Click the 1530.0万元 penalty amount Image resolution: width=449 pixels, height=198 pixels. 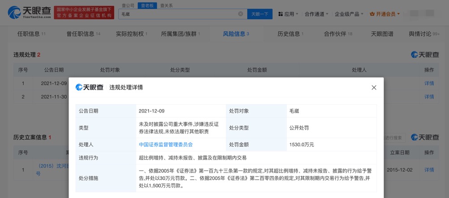tap(302, 145)
